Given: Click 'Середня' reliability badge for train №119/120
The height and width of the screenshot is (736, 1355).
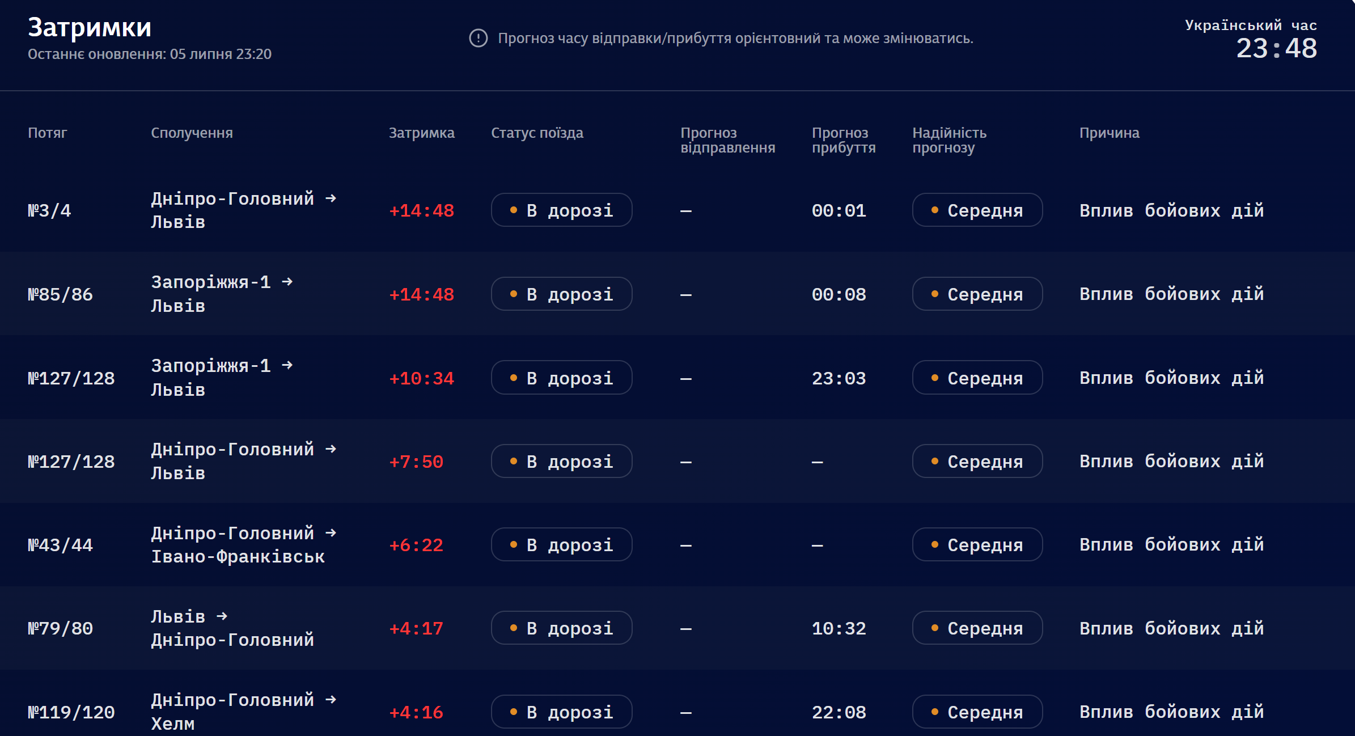Looking at the screenshot, I should pyautogui.click(x=977, y=712).
